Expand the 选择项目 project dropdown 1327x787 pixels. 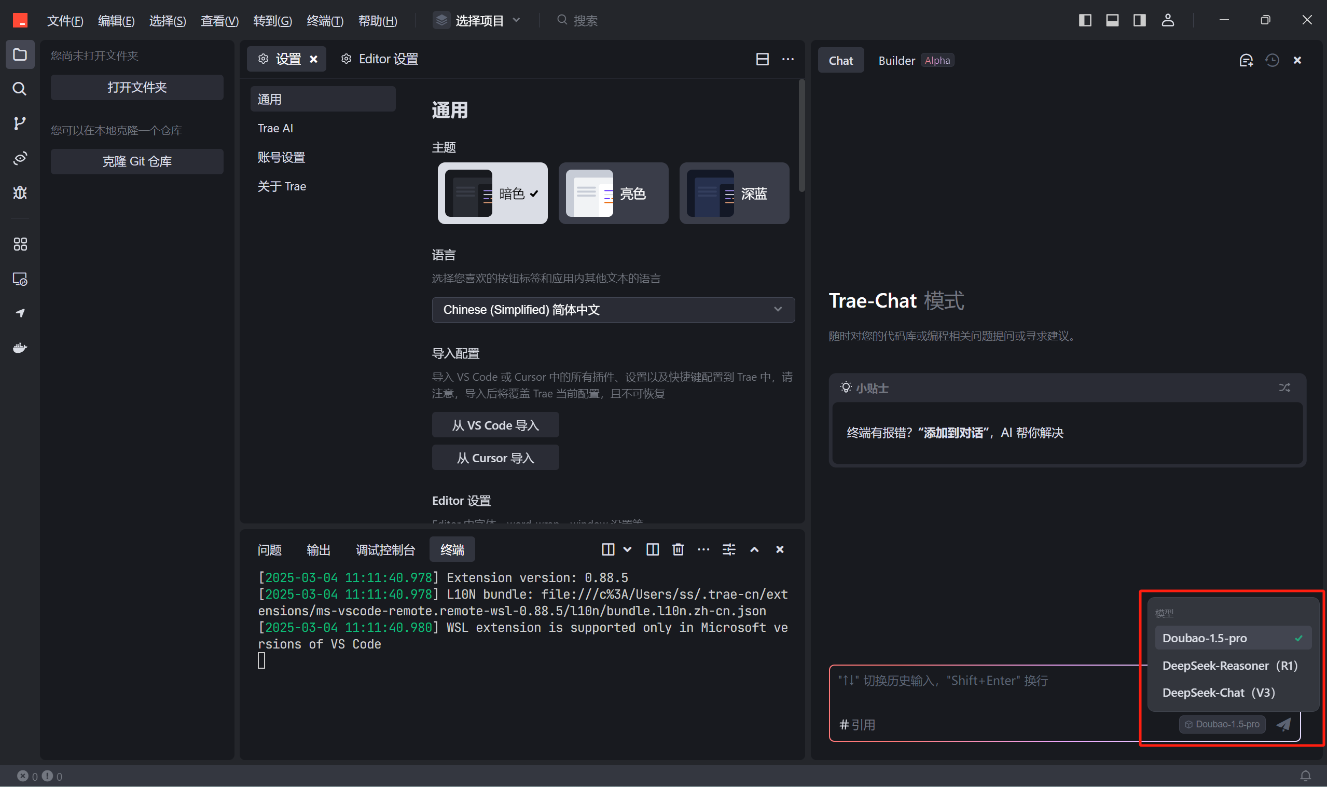tap(477, 20)
